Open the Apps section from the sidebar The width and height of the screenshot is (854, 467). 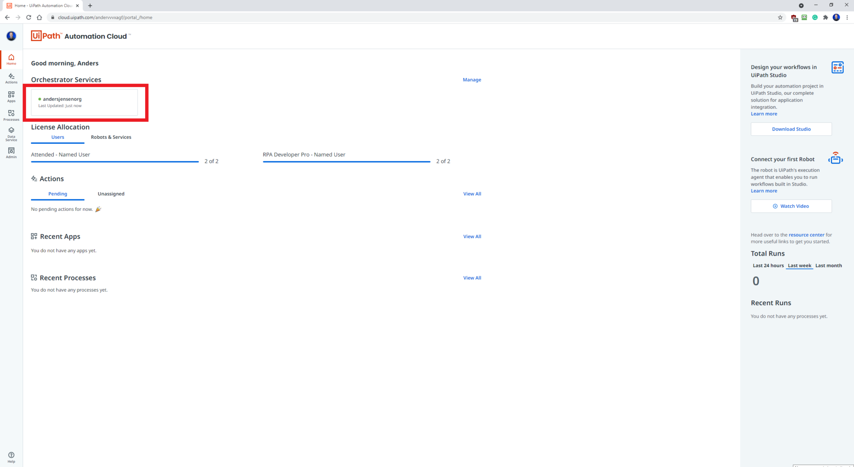[11, 97]
